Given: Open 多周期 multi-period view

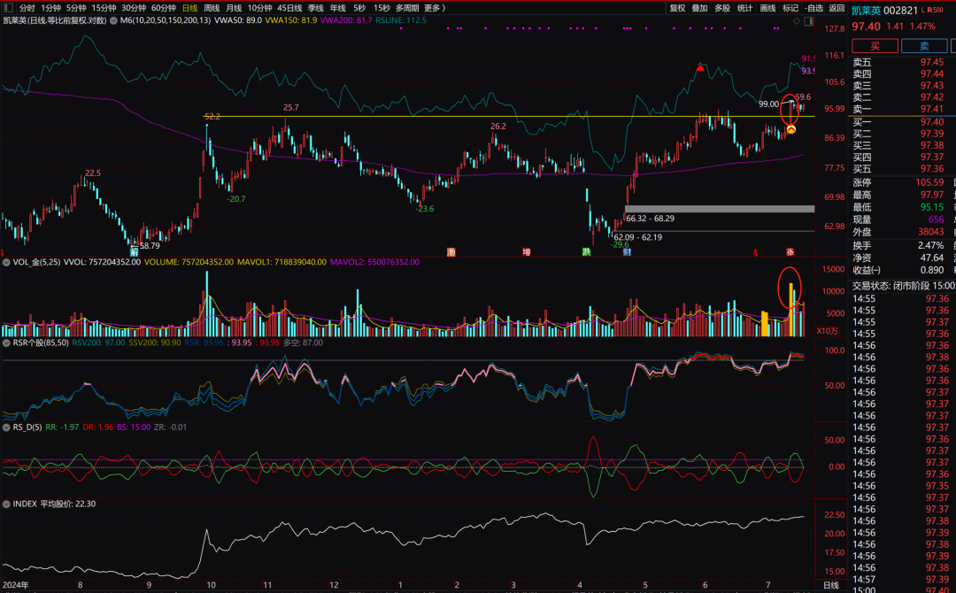Looking at the screenshot, I should click(x=407, y=8).
